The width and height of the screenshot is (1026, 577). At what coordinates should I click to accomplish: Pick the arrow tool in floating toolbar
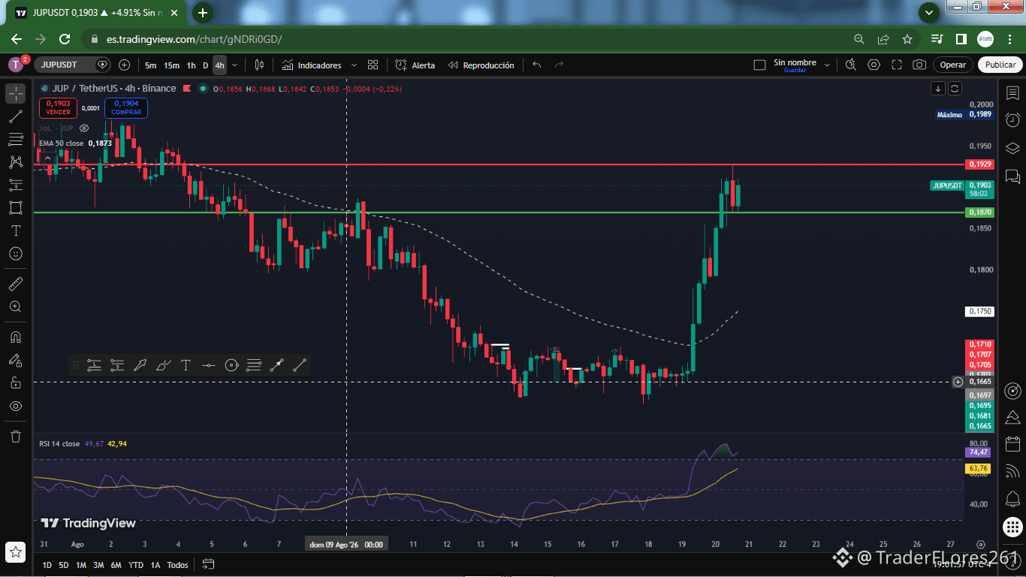(140, 365)
